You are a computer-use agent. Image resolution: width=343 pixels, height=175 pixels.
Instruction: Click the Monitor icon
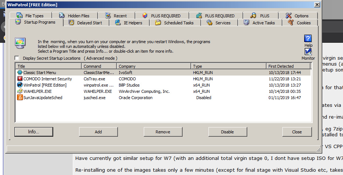pyautogui.click(x=308, y=52)
